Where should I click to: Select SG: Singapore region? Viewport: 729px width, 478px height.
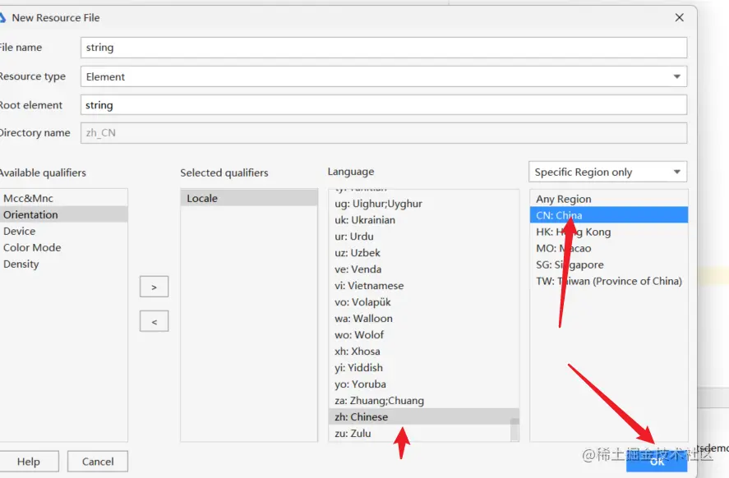(x=608, y=264)
